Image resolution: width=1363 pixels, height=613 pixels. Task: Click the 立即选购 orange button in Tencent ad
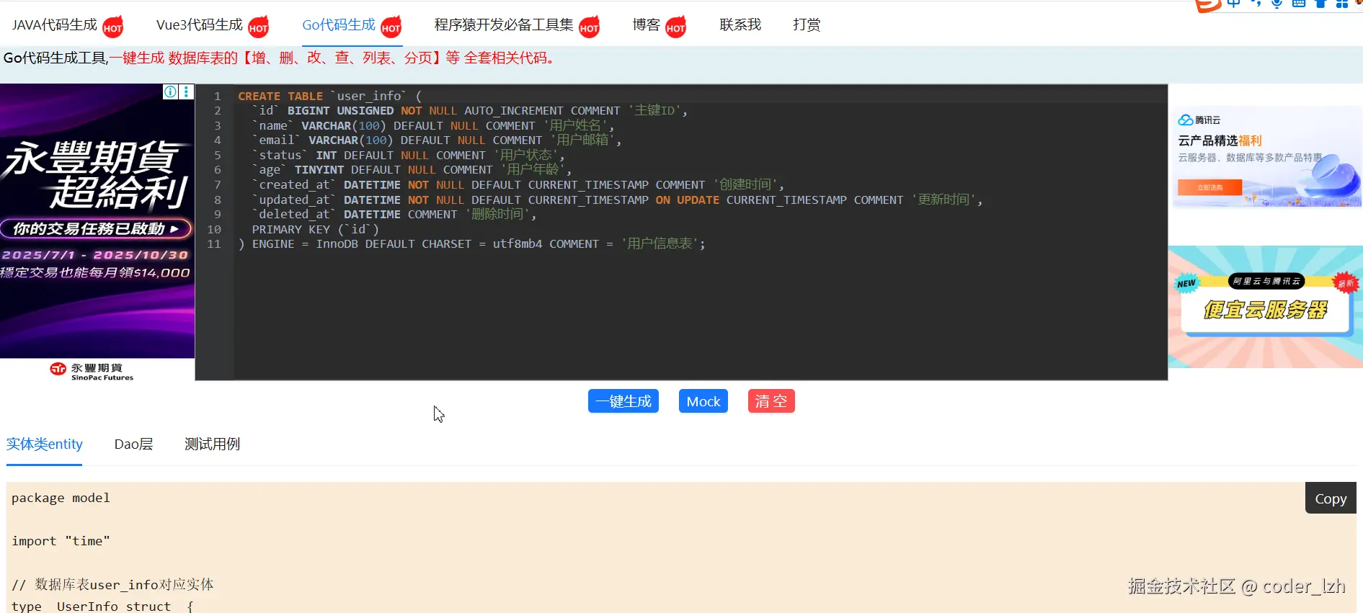pos(1210,187)
